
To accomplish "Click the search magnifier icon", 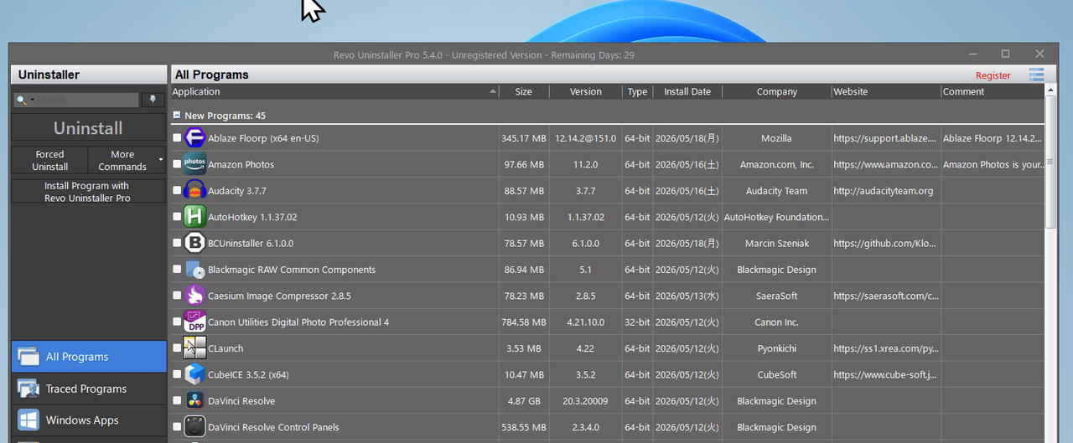I will click(x=21, y=100).
